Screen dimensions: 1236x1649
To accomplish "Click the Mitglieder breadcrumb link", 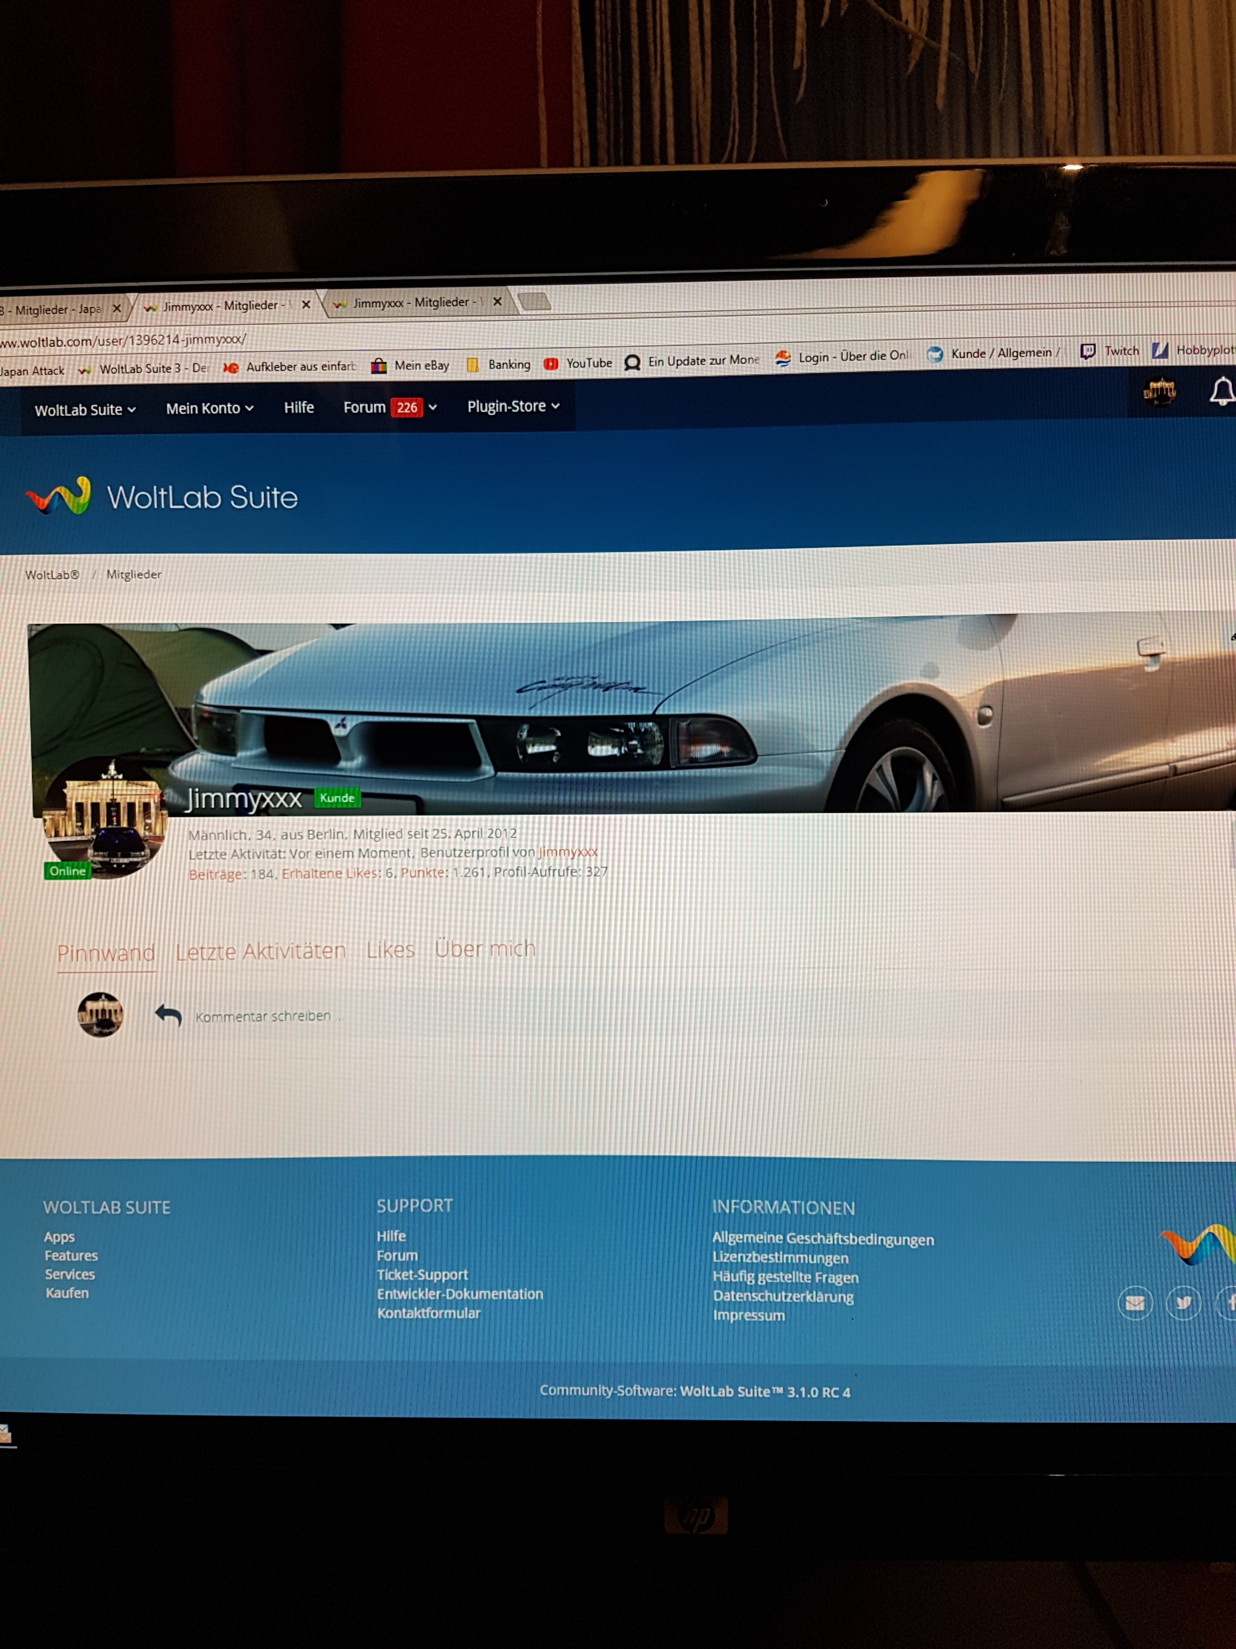I will [134, 574].
